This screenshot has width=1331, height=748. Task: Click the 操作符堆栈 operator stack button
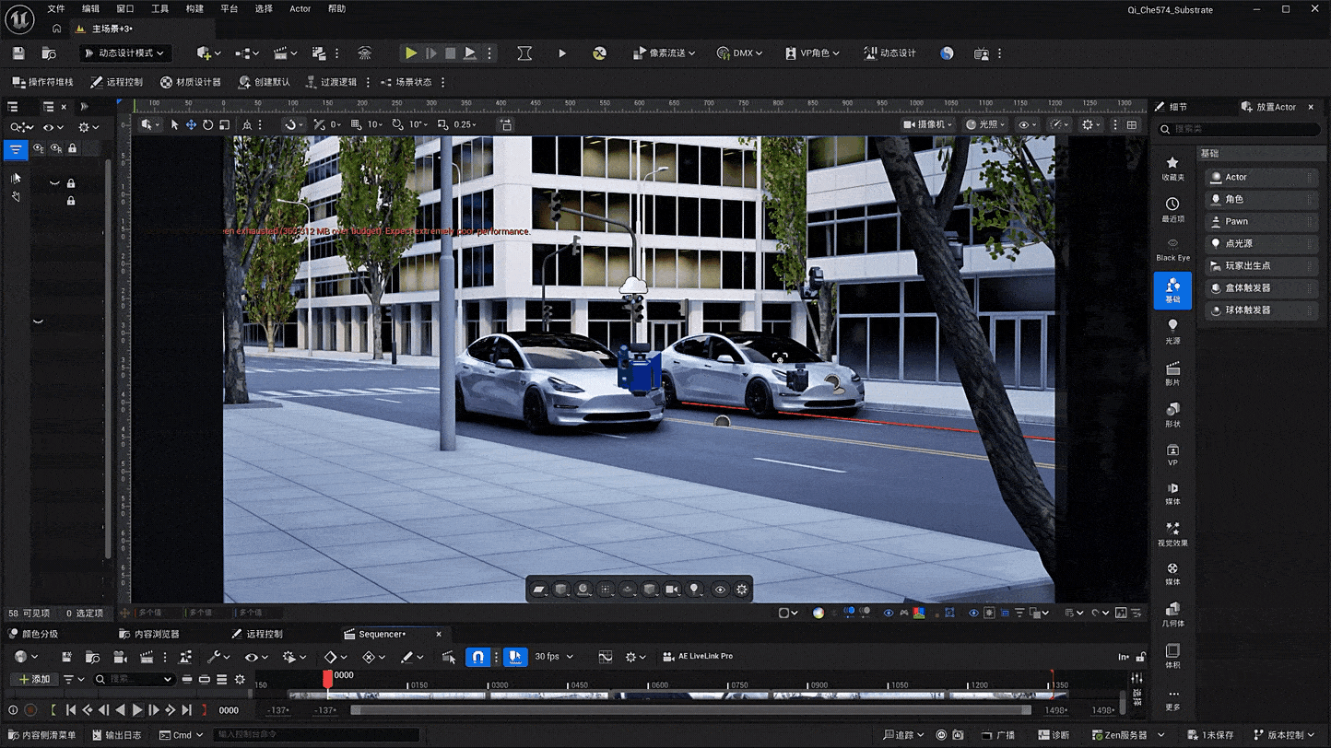[43, 82]
